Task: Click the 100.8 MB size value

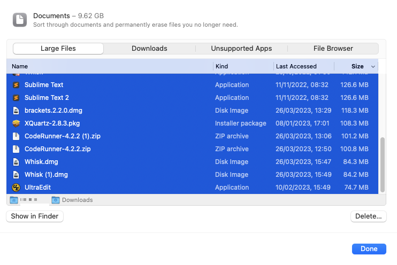Action: point(354,149)
